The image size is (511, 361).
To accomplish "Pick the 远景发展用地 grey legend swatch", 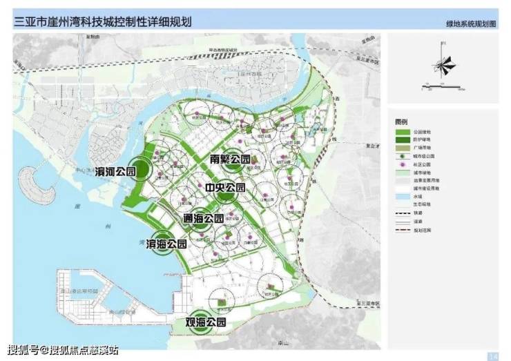I will (403, 180).
